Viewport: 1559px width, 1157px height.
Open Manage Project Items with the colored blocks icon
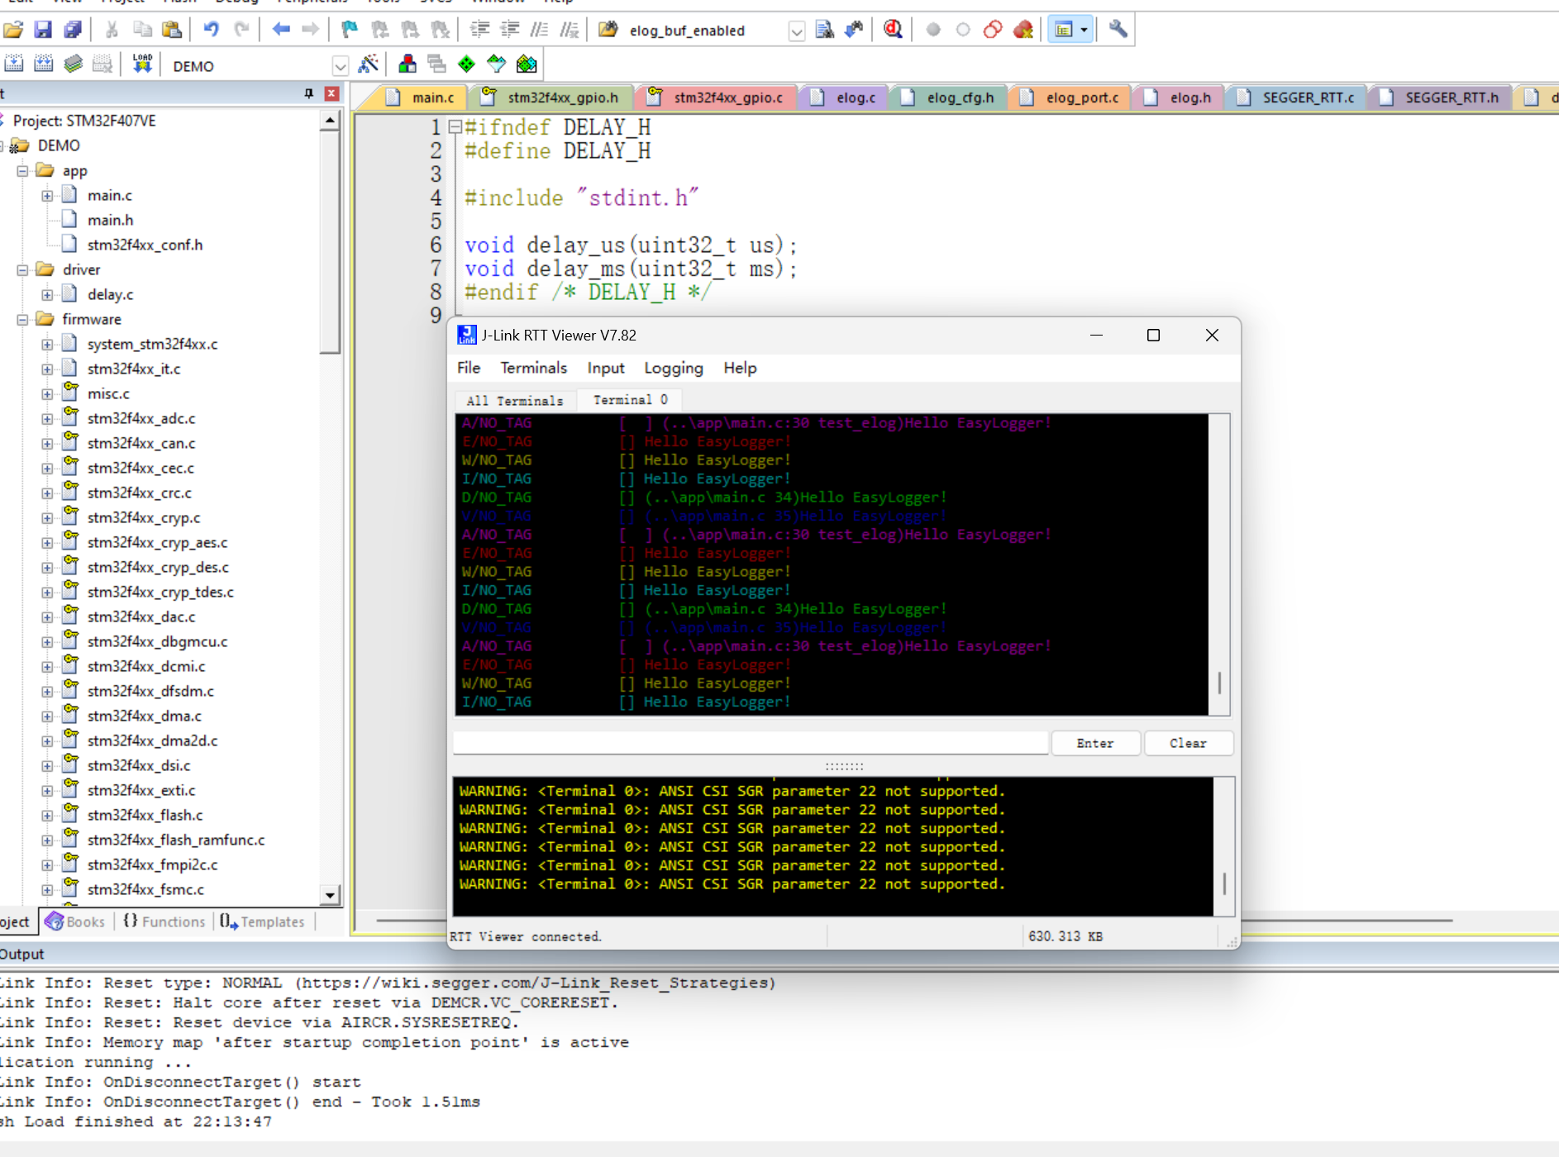pyautogui.click(x=408, y=64)
